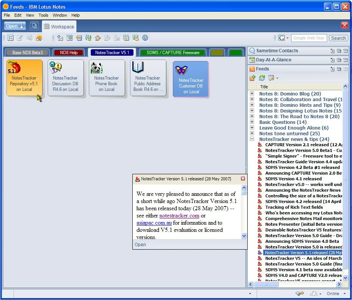Click Open link in popup preview
This screenshot has width=352, height=300.
(x=140, y=244)
